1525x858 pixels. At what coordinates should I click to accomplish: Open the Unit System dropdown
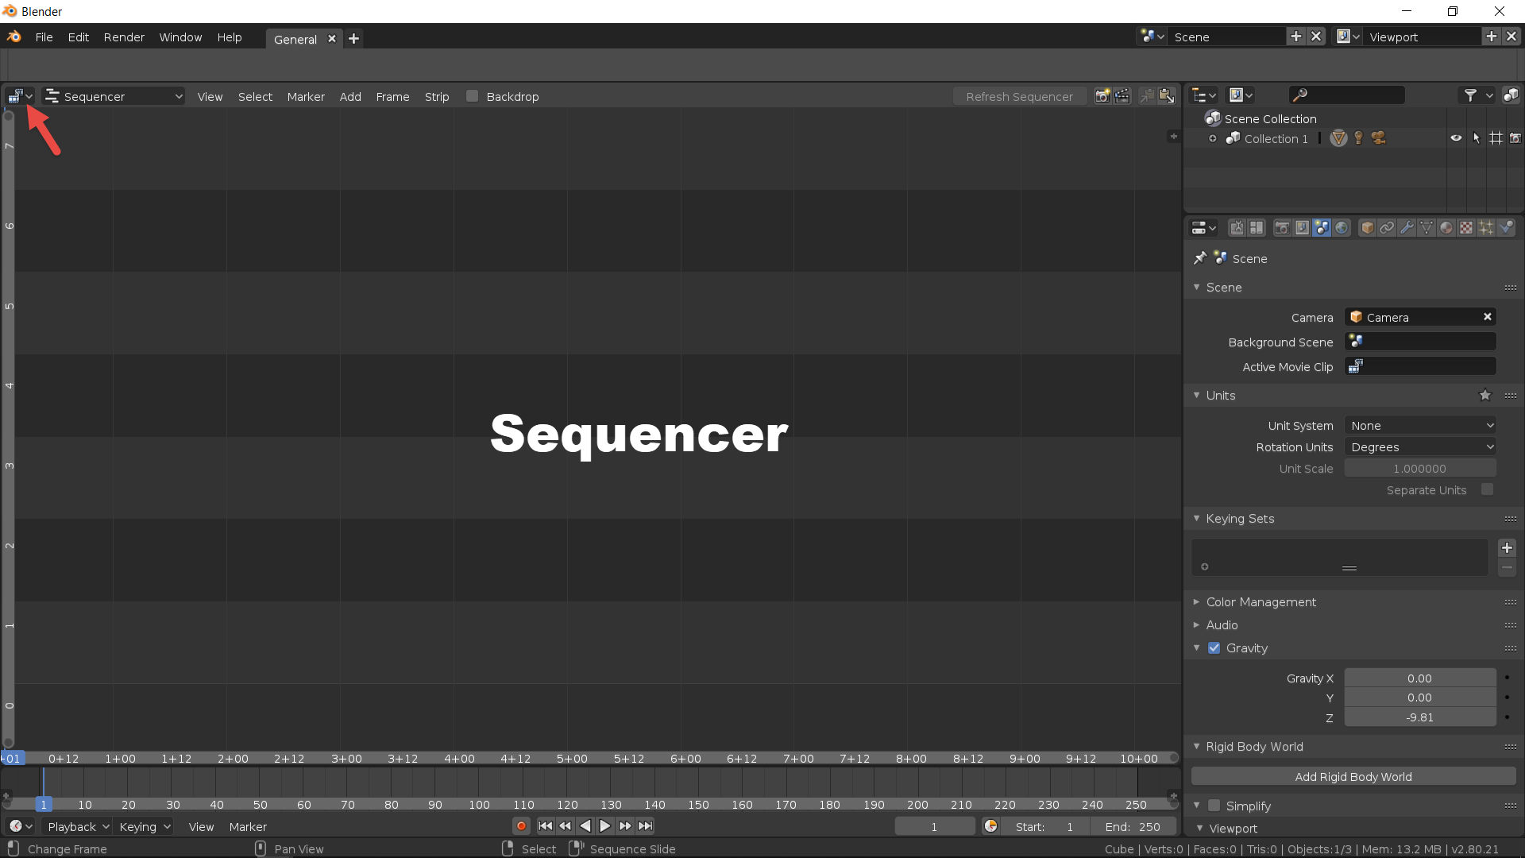pyautogui.click(x=1420, y=426)
